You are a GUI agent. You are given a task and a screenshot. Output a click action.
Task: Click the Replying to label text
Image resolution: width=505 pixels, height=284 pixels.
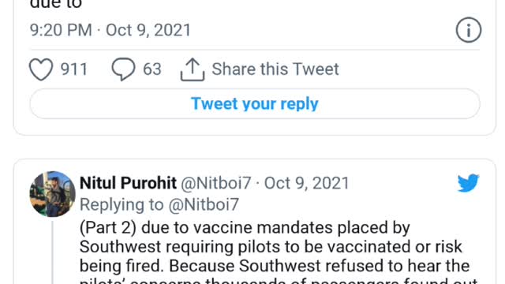[122, 205]
